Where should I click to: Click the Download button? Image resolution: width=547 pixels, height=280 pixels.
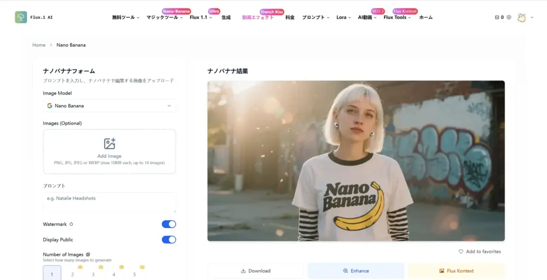pyautogui.click(x=256, y=270)
